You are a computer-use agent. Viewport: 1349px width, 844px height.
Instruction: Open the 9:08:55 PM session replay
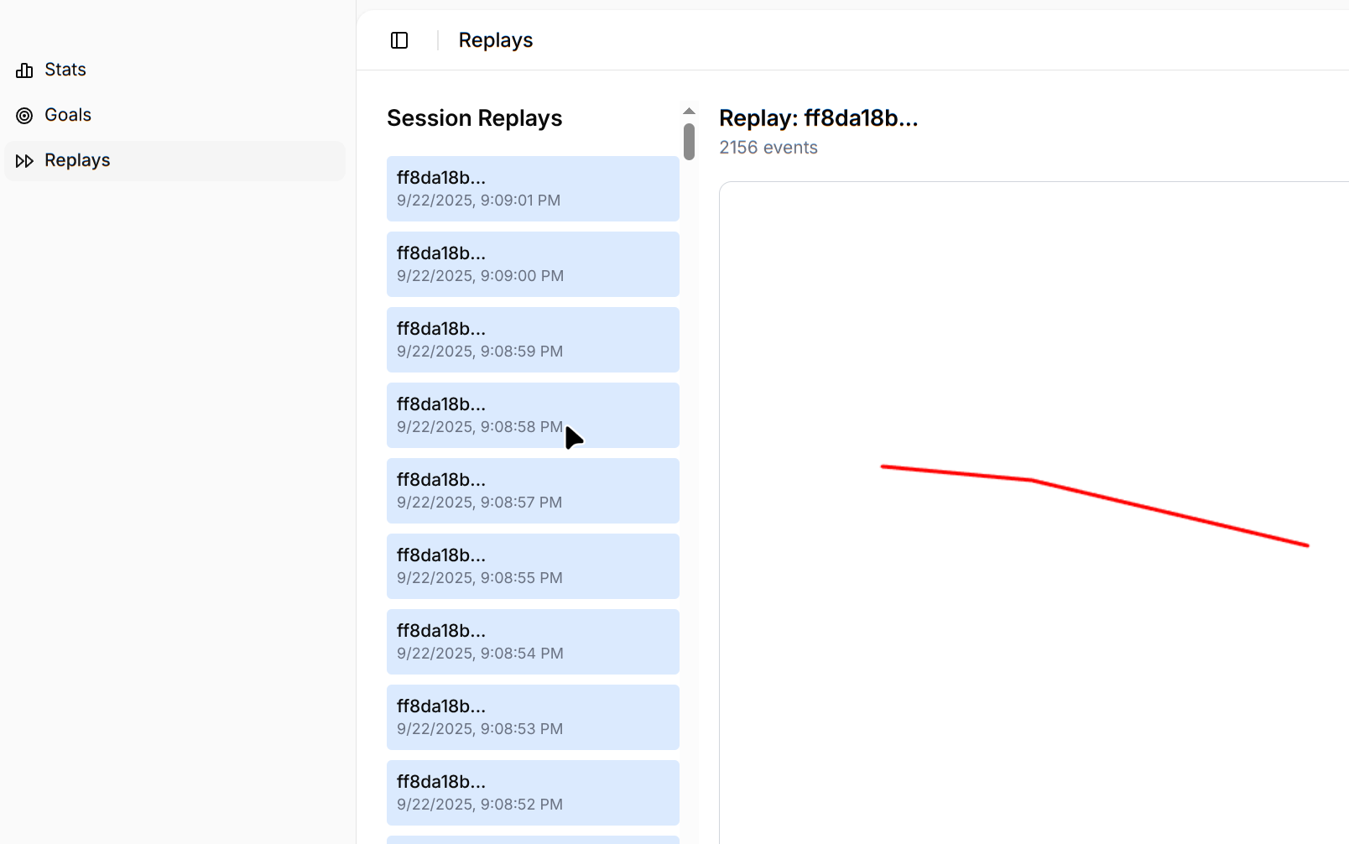point(533,566)
